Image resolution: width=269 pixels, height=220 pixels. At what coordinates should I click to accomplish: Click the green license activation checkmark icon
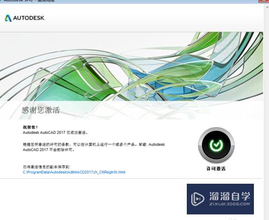(x=216, y=145)
